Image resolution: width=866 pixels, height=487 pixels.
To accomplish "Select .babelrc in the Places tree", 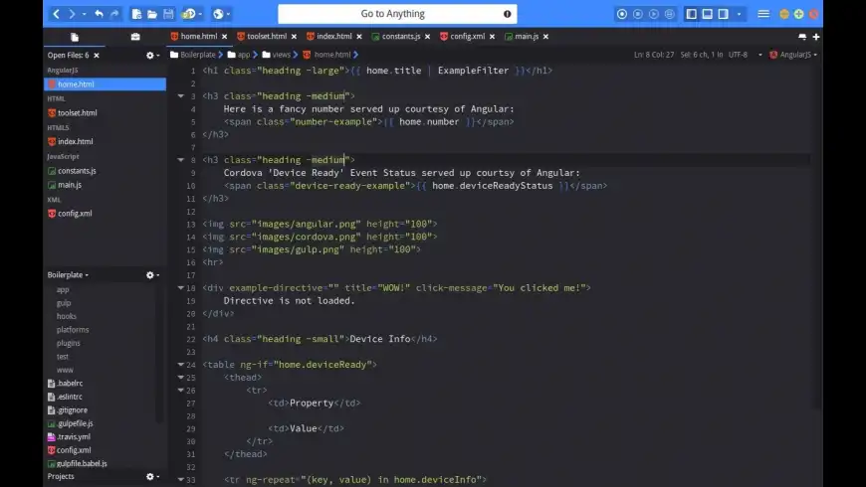I will pos(65,384).
